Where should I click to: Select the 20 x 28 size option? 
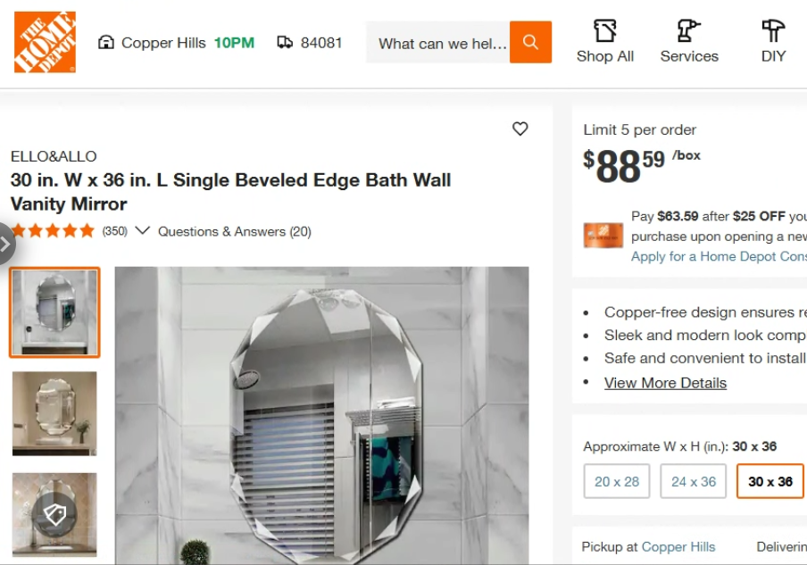(617, 481)
